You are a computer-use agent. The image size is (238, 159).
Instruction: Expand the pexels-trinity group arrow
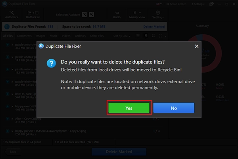[x=12, y=82]
